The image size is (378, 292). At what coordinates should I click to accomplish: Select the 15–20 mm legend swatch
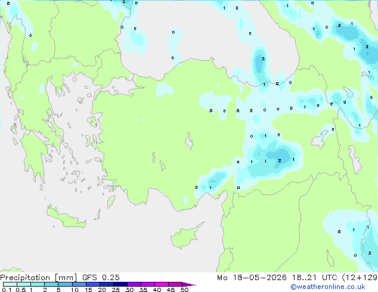click(93, 284)
